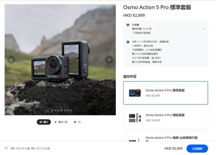Click the delivery truck icon
Image resolution: width=216 pixels, height=155 pixels.
click(6, 148)
